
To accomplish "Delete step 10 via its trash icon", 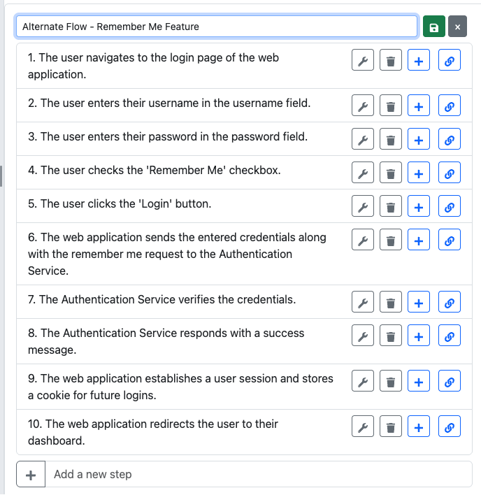I will [390, 428].
